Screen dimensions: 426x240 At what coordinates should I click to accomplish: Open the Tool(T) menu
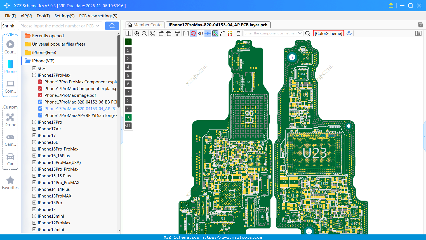(x=43, y=16)
